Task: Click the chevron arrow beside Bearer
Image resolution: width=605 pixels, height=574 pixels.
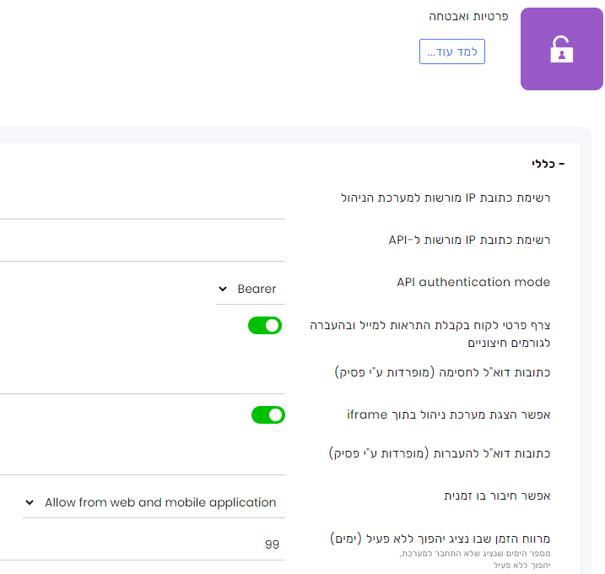Action: coord(223,289)
